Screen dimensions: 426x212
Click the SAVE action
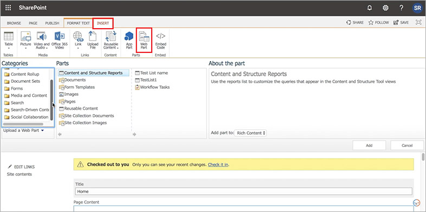pyautogui.click(x=401, y=23)
